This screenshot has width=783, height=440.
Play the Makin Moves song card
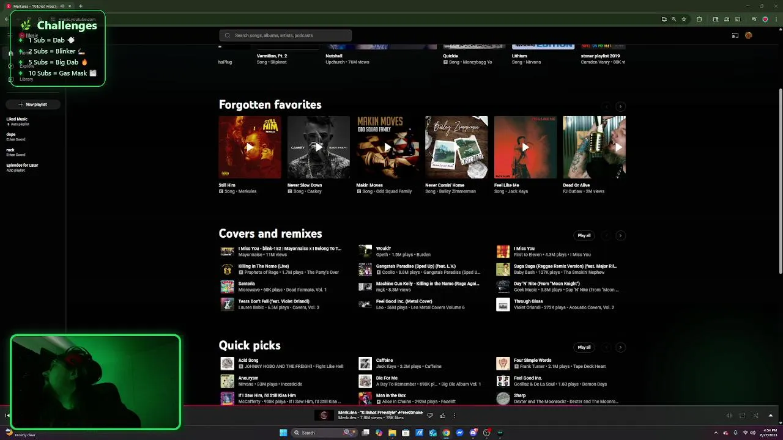(x=388, y=147)
